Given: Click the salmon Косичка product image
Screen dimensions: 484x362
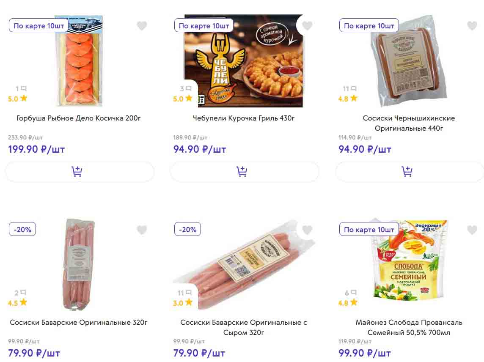Looking at the screenshot, I should (x=79, y=61).
